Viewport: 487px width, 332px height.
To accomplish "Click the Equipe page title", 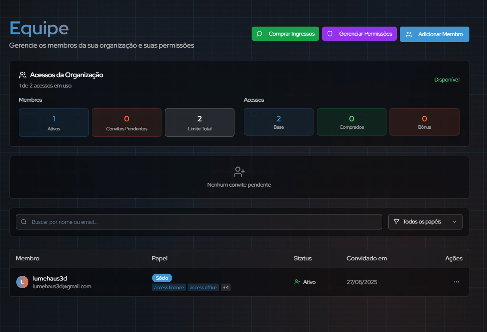I will [x=39, y=29].
